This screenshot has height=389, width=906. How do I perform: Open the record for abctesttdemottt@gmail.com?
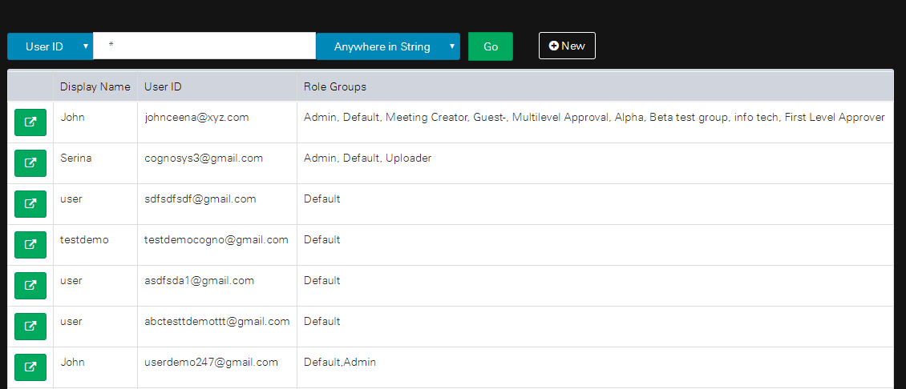click(30, 326)
